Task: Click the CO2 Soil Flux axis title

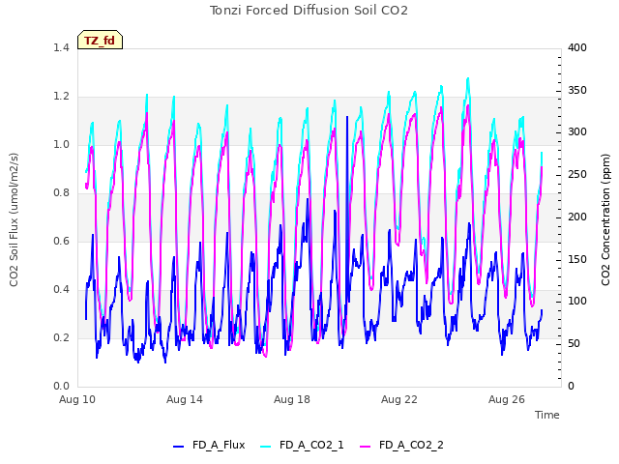Action: click(14, 219)
